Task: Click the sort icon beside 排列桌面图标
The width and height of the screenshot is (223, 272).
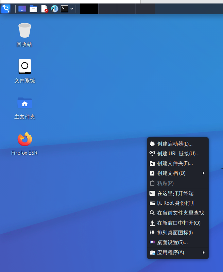Action: [152, 233]
